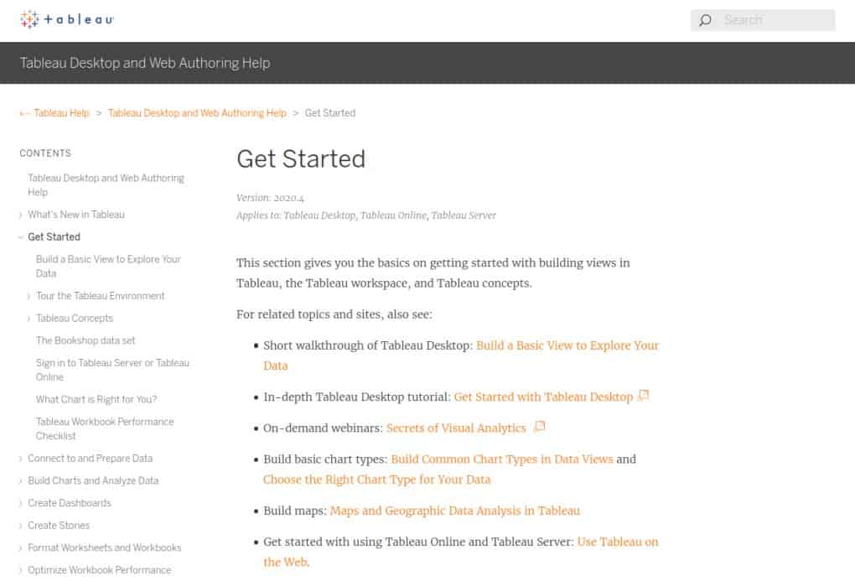Open What Chart is Right for You topic
The width and height of the screenshot is (855, 581).
tap(96, 399)
